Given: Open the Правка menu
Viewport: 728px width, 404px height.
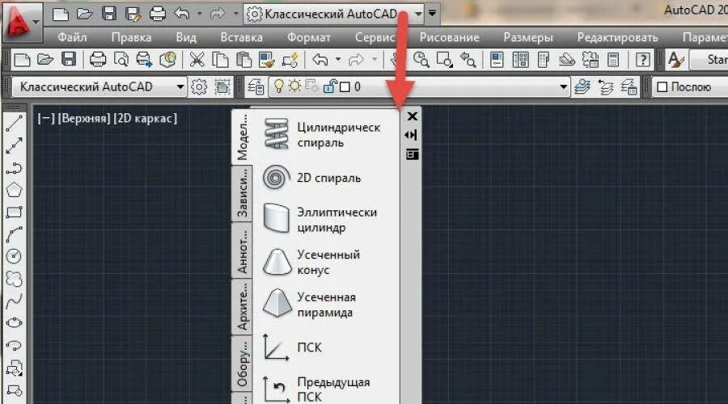Looking at the screenshot, I should [131, 37].
